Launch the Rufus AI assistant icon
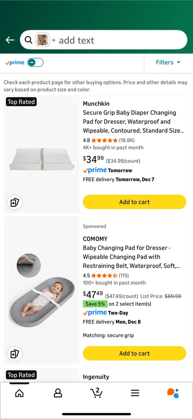The image size is (193, 419). point(173,393)
